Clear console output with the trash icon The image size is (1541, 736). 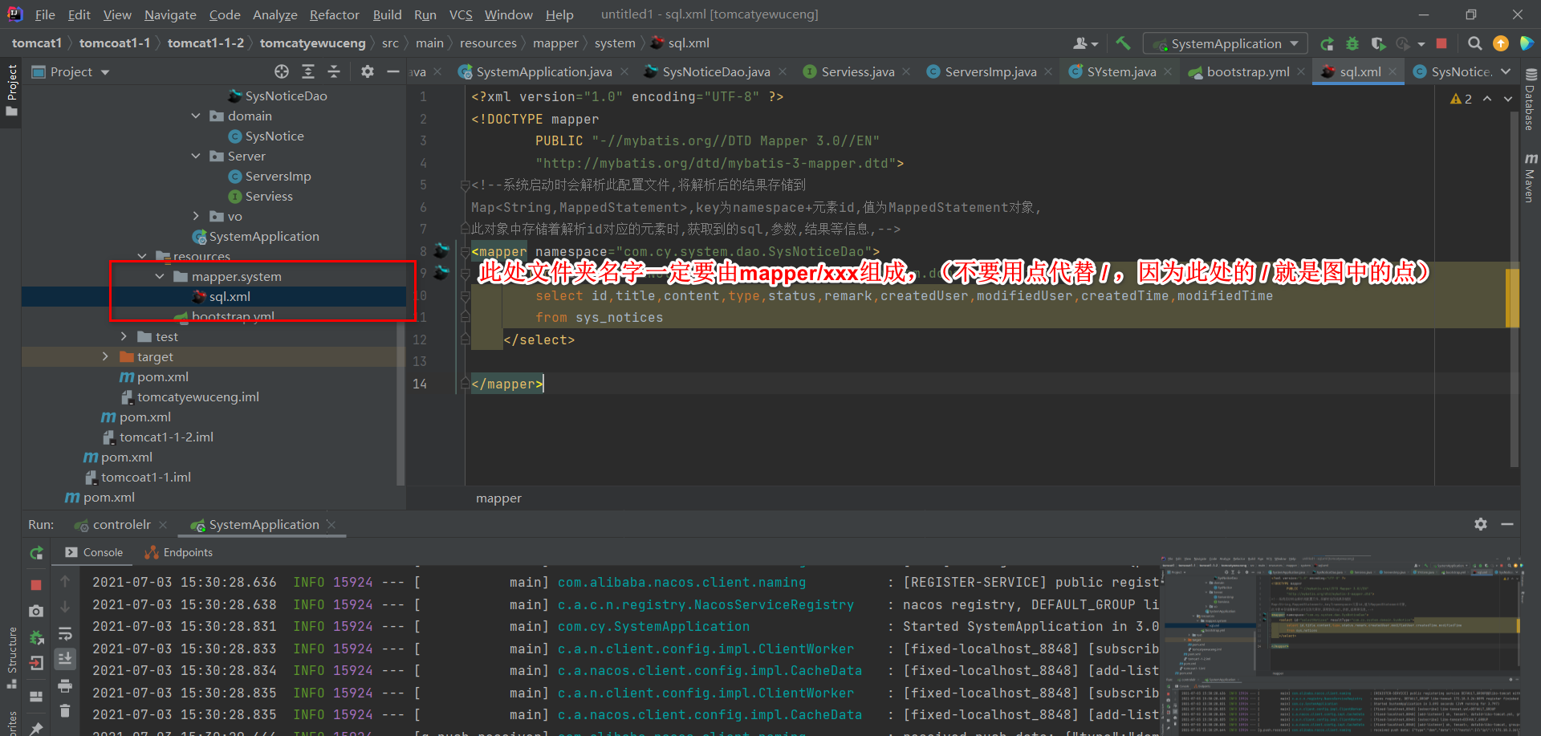(65, 711)
